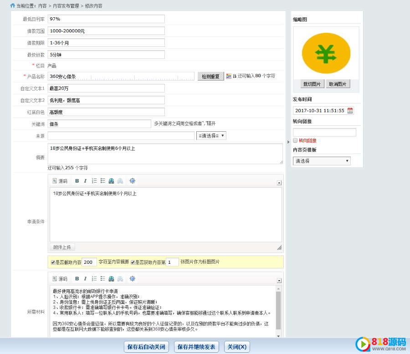Screen dimensions: 410x354
Task: Focus the 借款期限 field
Action: (x=106, y=43)
